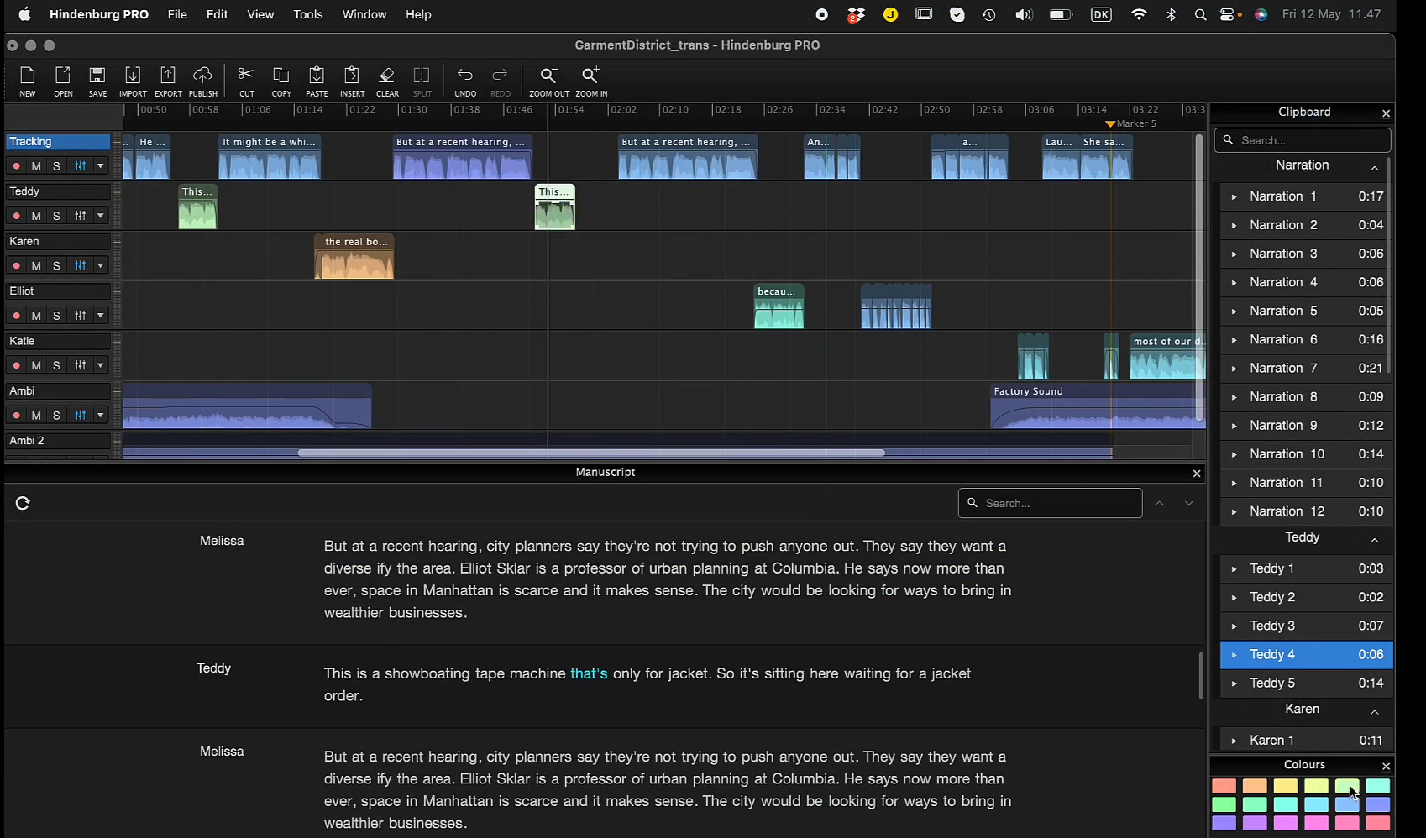This screenshot has width=1426, height=838.
Task: Open effects on Karen track
Action: tap(80, 265)
